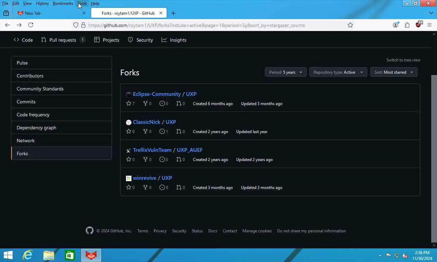Switch to the Code repository tab
The width and height of the screenshot is (437, 262).
(x=23, y=40)
